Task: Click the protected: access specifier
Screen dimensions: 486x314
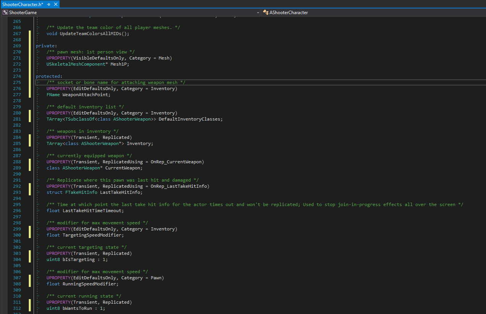Action: click(49, 76)
